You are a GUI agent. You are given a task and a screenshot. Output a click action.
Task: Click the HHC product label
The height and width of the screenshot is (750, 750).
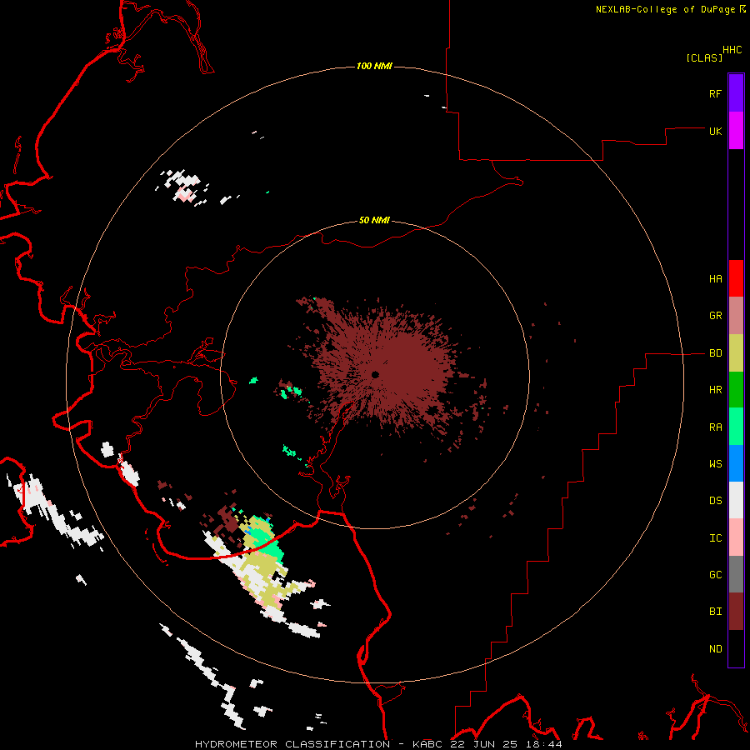(x=732, y=50)
